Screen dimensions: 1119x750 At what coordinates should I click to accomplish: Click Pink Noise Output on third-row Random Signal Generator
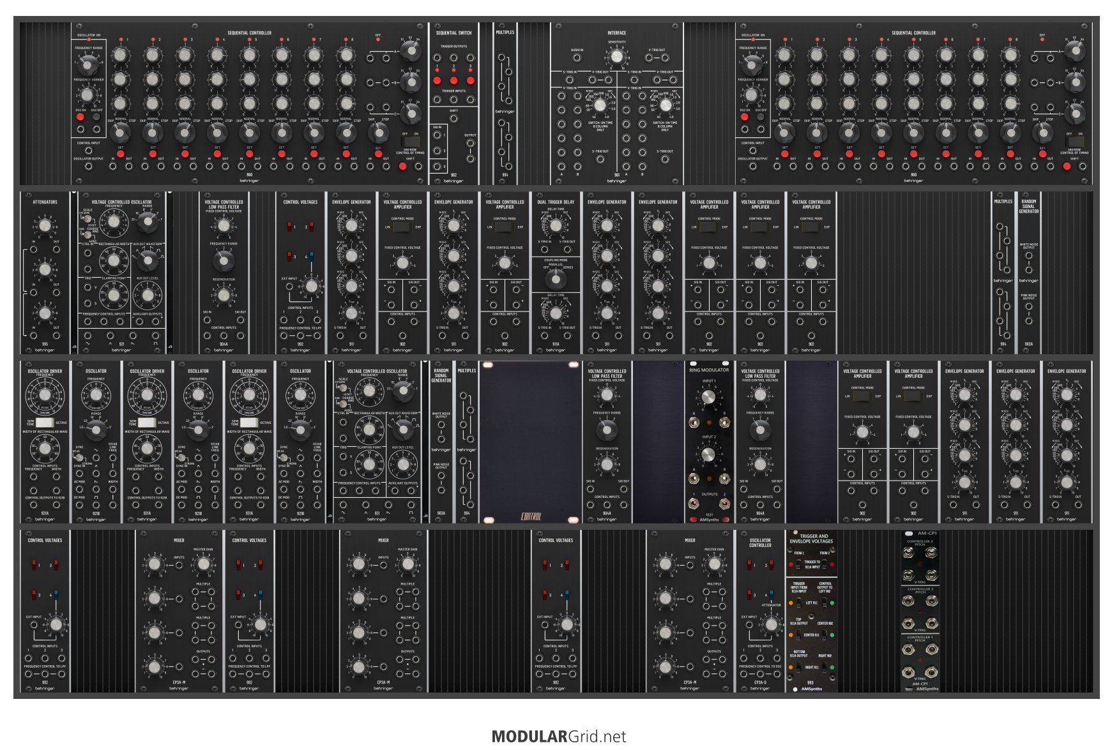[441, 491]
